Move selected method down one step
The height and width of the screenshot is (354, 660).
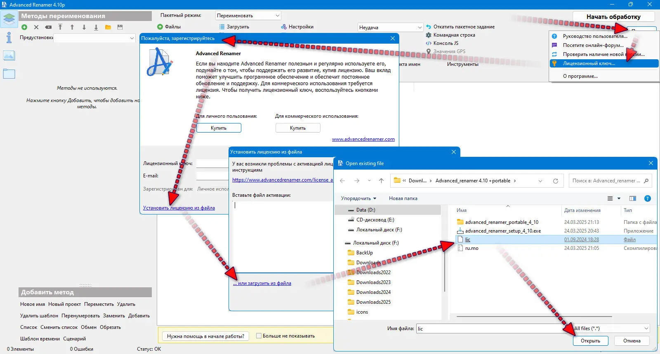coord(84,27)
